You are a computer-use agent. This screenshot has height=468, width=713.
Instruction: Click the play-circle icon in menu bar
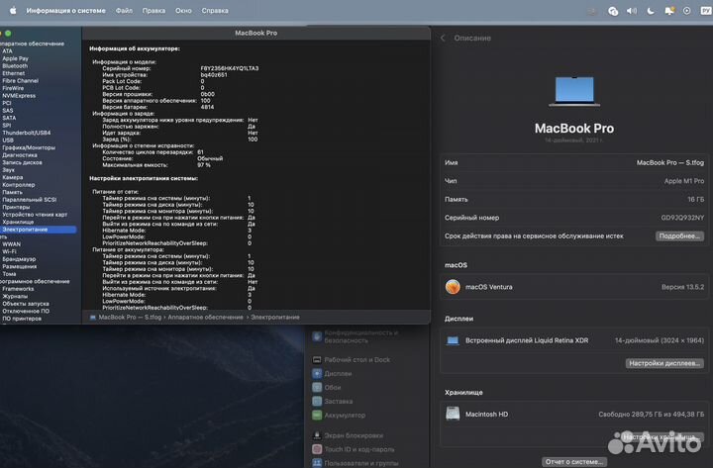[686, 11]
